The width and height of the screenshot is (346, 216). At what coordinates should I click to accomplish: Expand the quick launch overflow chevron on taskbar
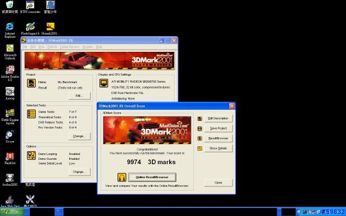[58, 211]
